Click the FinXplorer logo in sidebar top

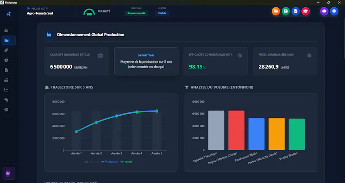(x=9, y=14)
